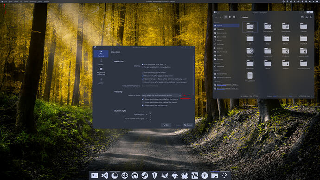Open the View menu in top bar

pos(16,1)
